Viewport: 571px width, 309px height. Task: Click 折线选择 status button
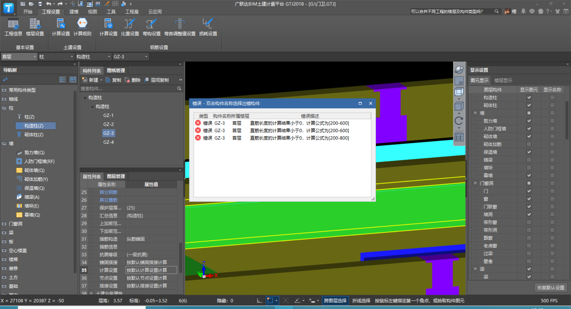361,300
